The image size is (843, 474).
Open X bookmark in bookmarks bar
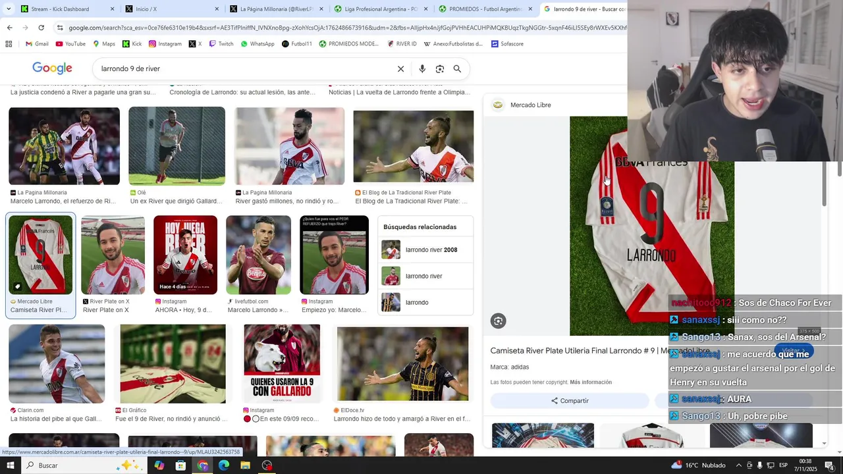[x=195, y=44]
